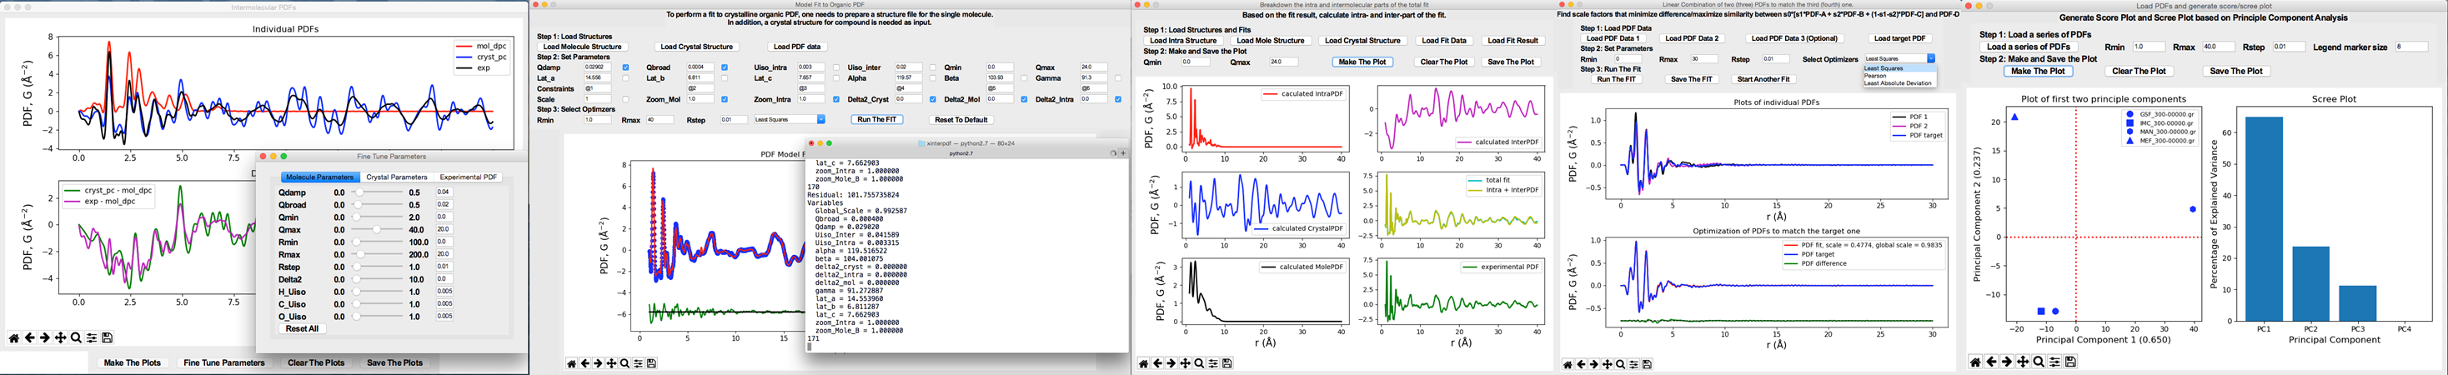This screenshot has width=2448, height=375.
Task: Activate the pan tool under Model Fit plot
Action: [x=611, y=363]
